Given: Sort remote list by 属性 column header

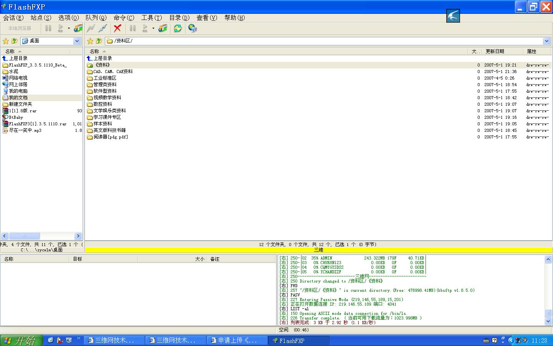Looking at the screenshot, I should click(537, 51).
